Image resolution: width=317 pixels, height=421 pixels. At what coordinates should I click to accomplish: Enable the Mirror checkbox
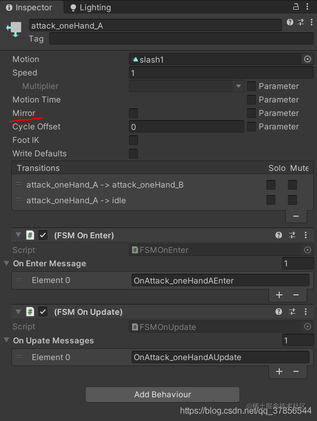[133, 113]
